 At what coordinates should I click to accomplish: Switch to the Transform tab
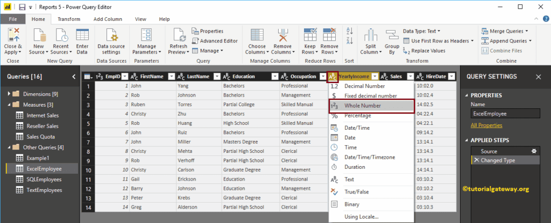(69, 19)
